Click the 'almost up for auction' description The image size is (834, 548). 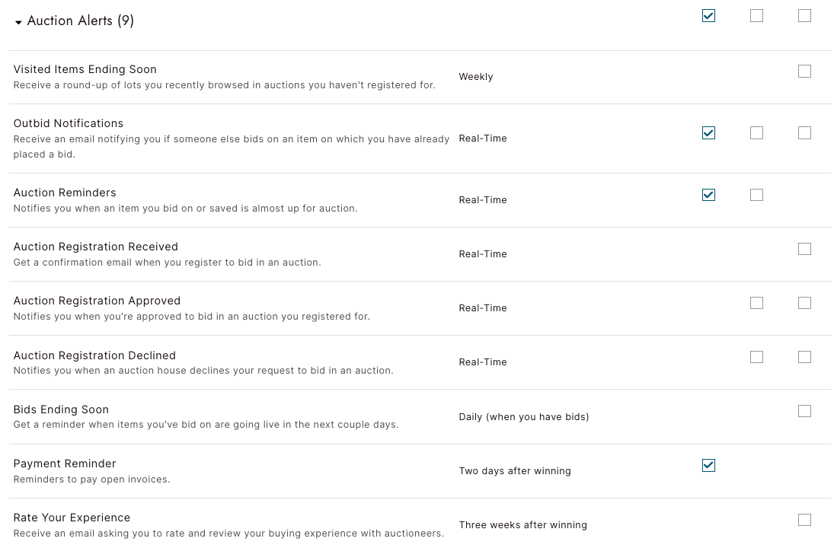pos(185,209)
